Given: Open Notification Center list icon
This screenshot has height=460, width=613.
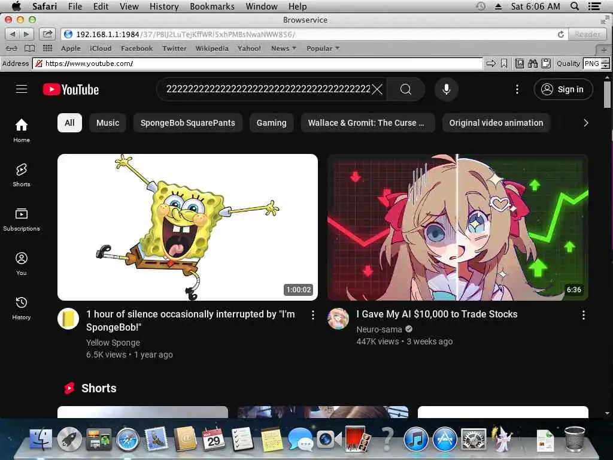Looking at the screenshot, I should coord(594,6).
